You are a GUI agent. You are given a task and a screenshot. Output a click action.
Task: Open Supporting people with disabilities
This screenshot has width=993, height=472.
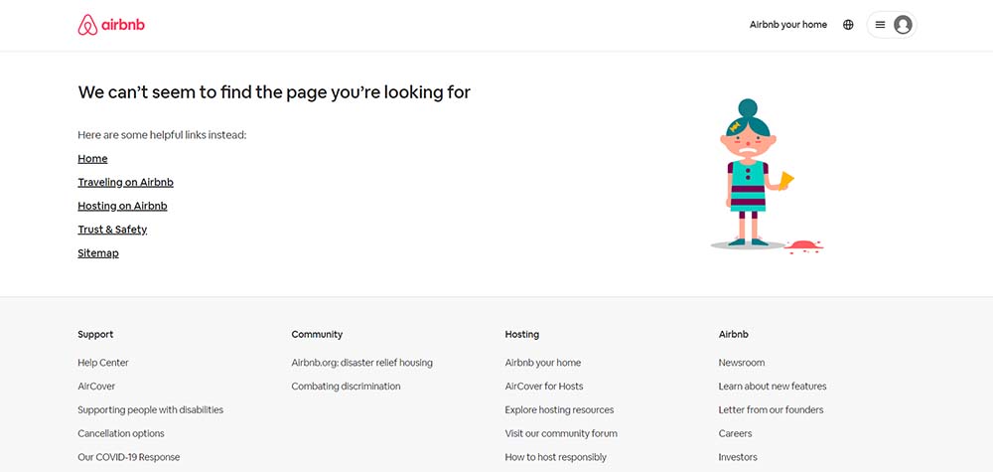(150, 410)
